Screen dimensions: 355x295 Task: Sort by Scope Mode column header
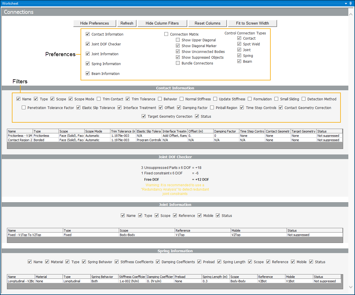click(x=97, y=131)
